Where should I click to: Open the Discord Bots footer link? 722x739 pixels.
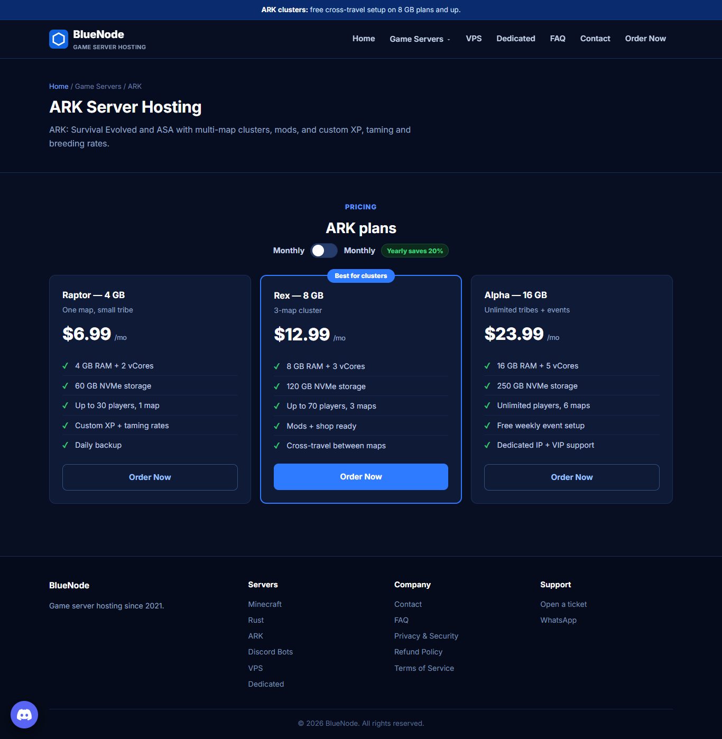coord(270,652)
